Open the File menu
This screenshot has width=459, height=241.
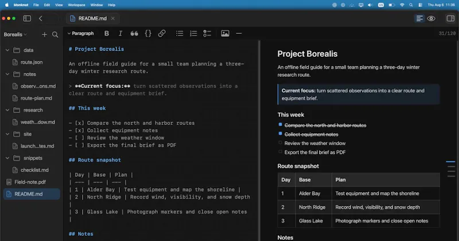coord(36,5)
